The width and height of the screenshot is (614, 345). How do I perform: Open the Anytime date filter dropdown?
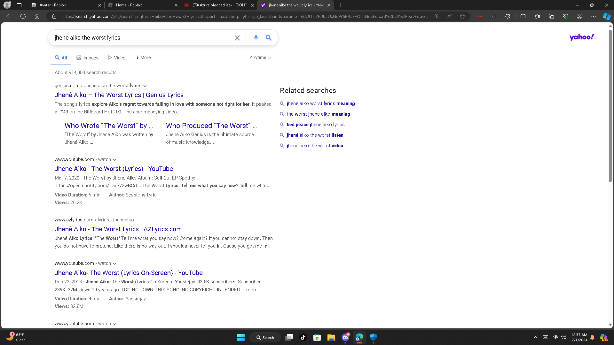(260, 58)
